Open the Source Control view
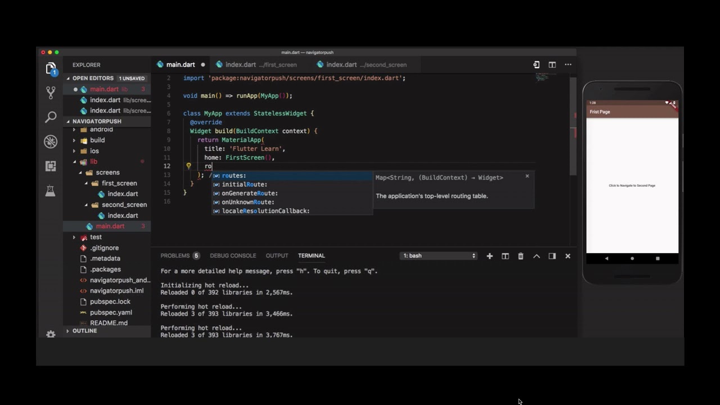This screenshot has height=405, width=720. pos(51,92)
